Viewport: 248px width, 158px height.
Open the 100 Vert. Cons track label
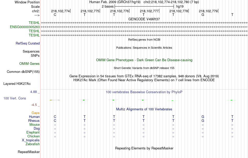[15, 98]
